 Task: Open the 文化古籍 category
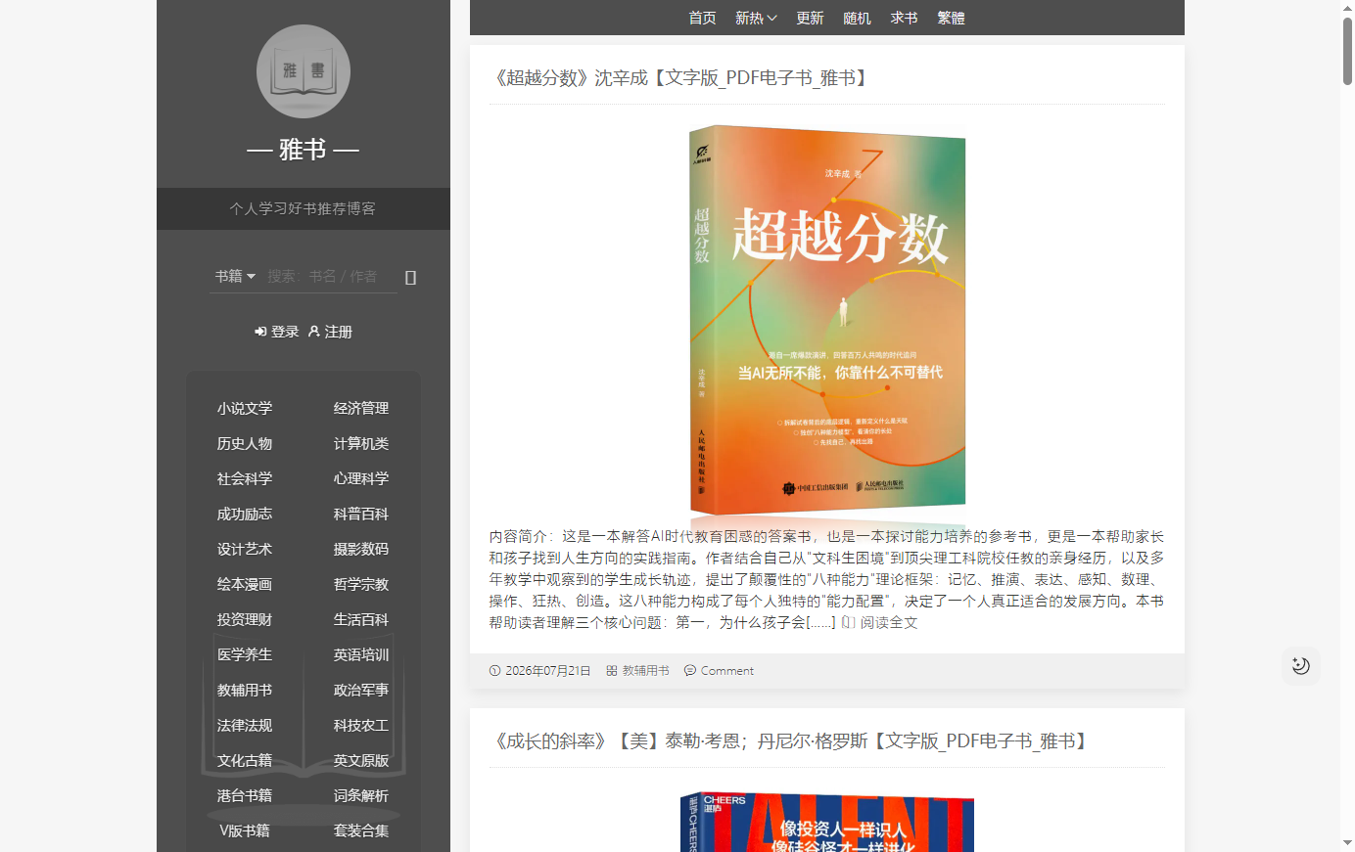tap(245, 760)
